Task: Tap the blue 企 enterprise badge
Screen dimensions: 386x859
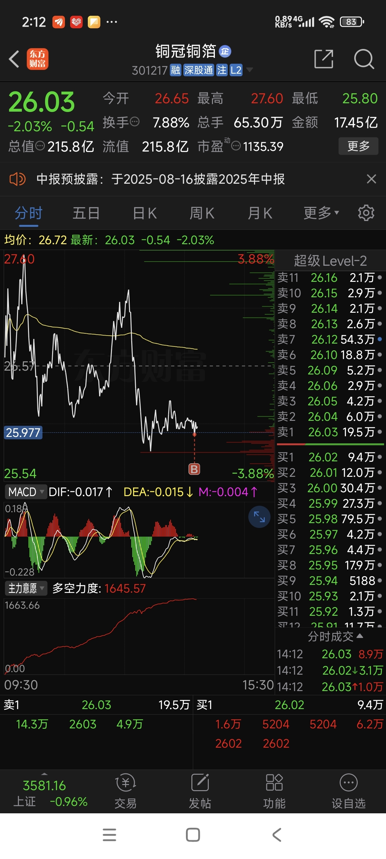Action: (x=225, y=51)
